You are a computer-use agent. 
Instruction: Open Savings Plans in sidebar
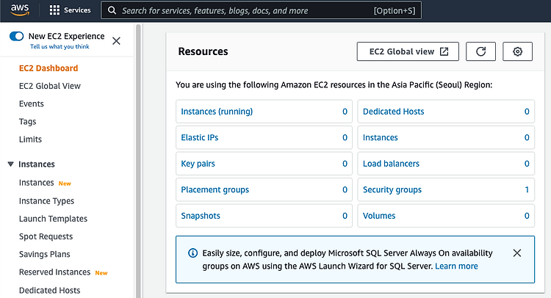[44, 254]
